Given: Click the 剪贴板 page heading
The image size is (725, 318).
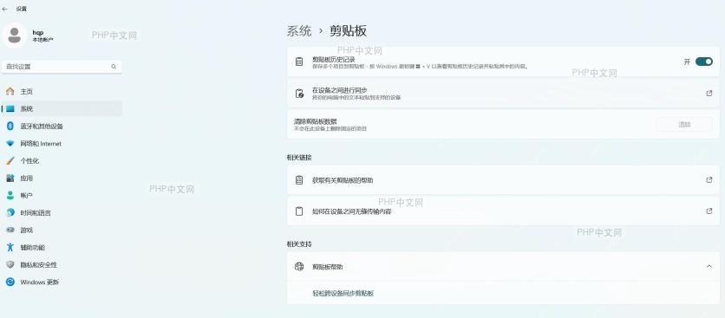Looking at the screenshot, I should click(348, 31).
